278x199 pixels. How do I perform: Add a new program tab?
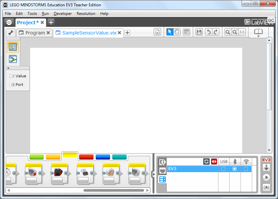pos(127,33)
